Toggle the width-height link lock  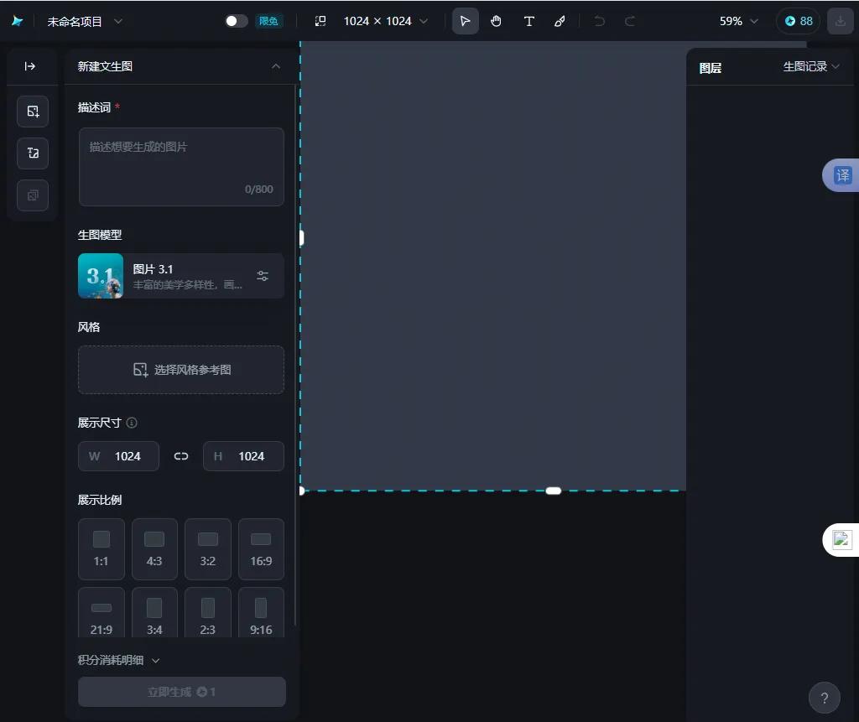coord(181,456)
